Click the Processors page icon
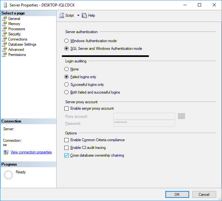The height and width of the screenshot is (201, 222). 4,29
